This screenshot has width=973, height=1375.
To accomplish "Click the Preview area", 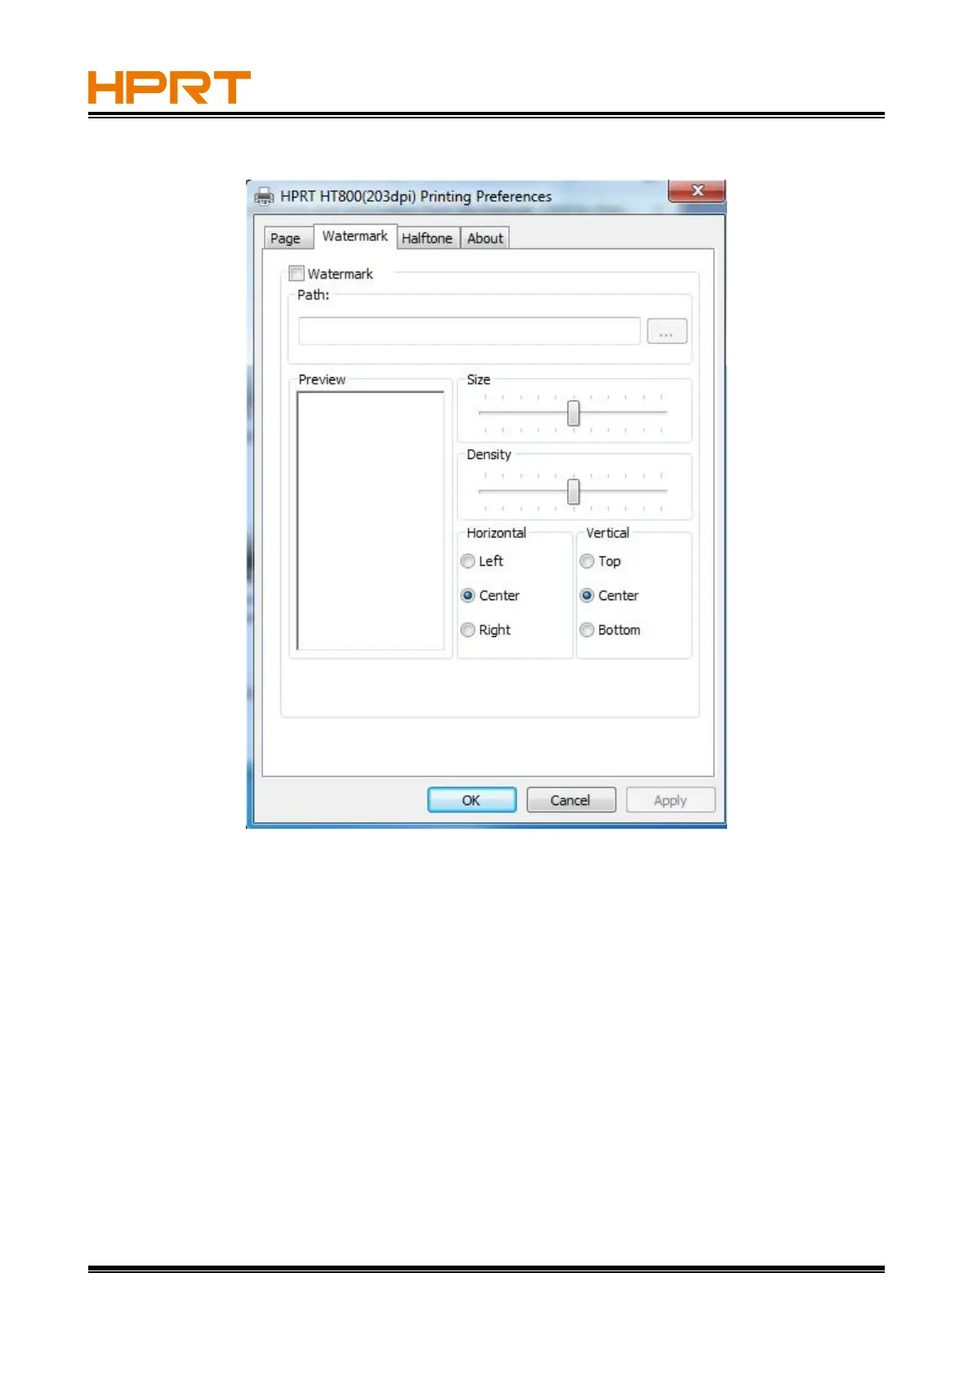I will coord(370,520).
